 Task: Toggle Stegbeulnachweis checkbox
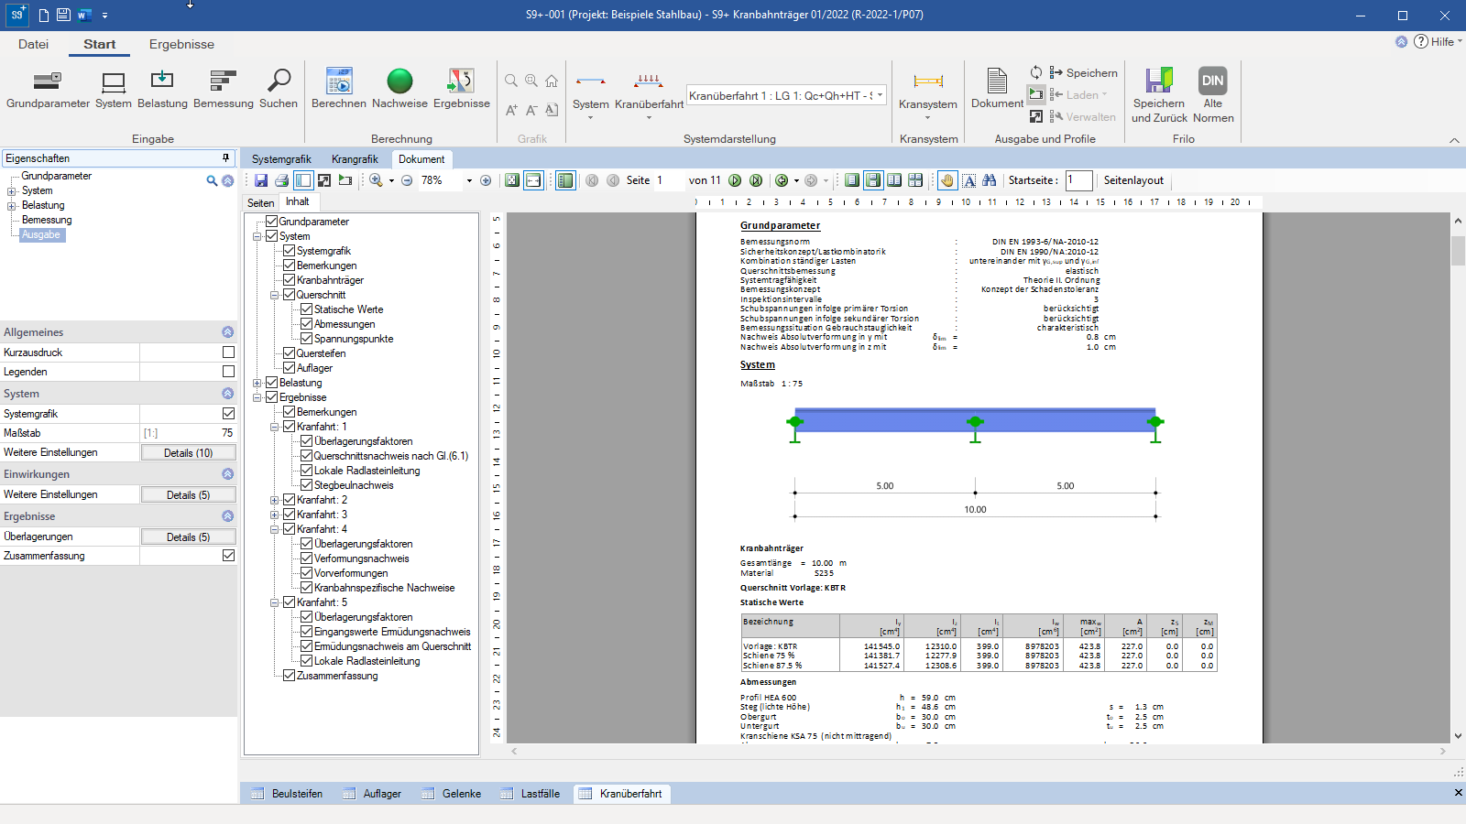[x=307, y=485]
